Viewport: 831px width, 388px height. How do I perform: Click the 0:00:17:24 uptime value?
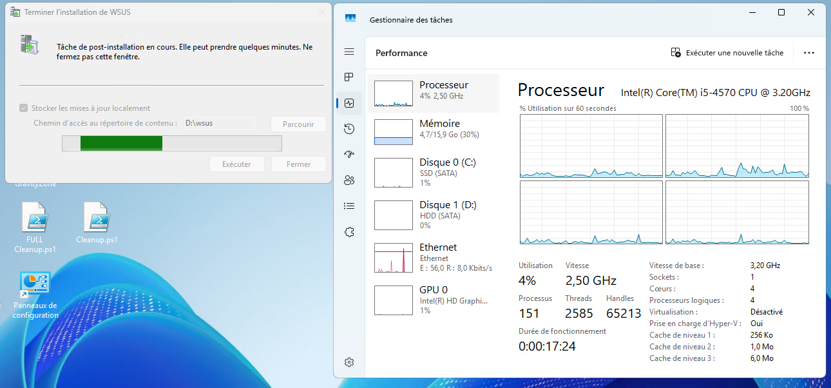pos(547,346)
